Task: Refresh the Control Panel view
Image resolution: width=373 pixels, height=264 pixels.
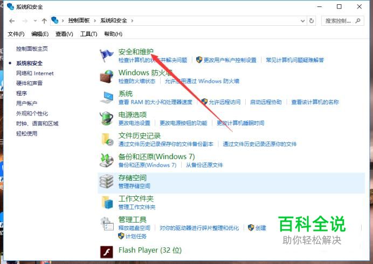Action: tap(312, 21)
